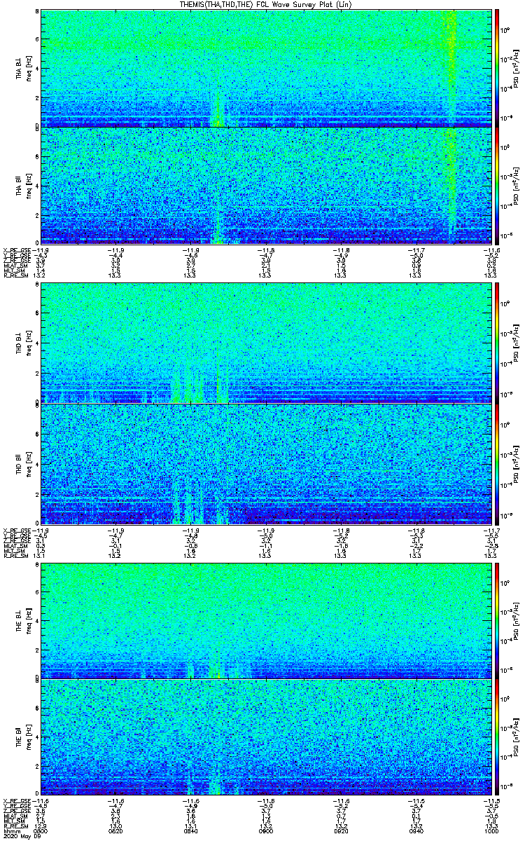525x841 pixels.
Task: Click the THA B-parallel axis label
Action: coord(19,185)
